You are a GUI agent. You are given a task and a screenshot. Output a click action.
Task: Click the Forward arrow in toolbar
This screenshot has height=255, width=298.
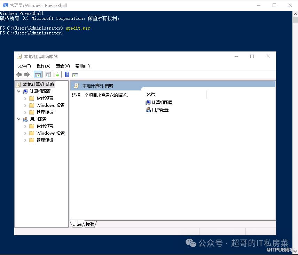(27, 74)
